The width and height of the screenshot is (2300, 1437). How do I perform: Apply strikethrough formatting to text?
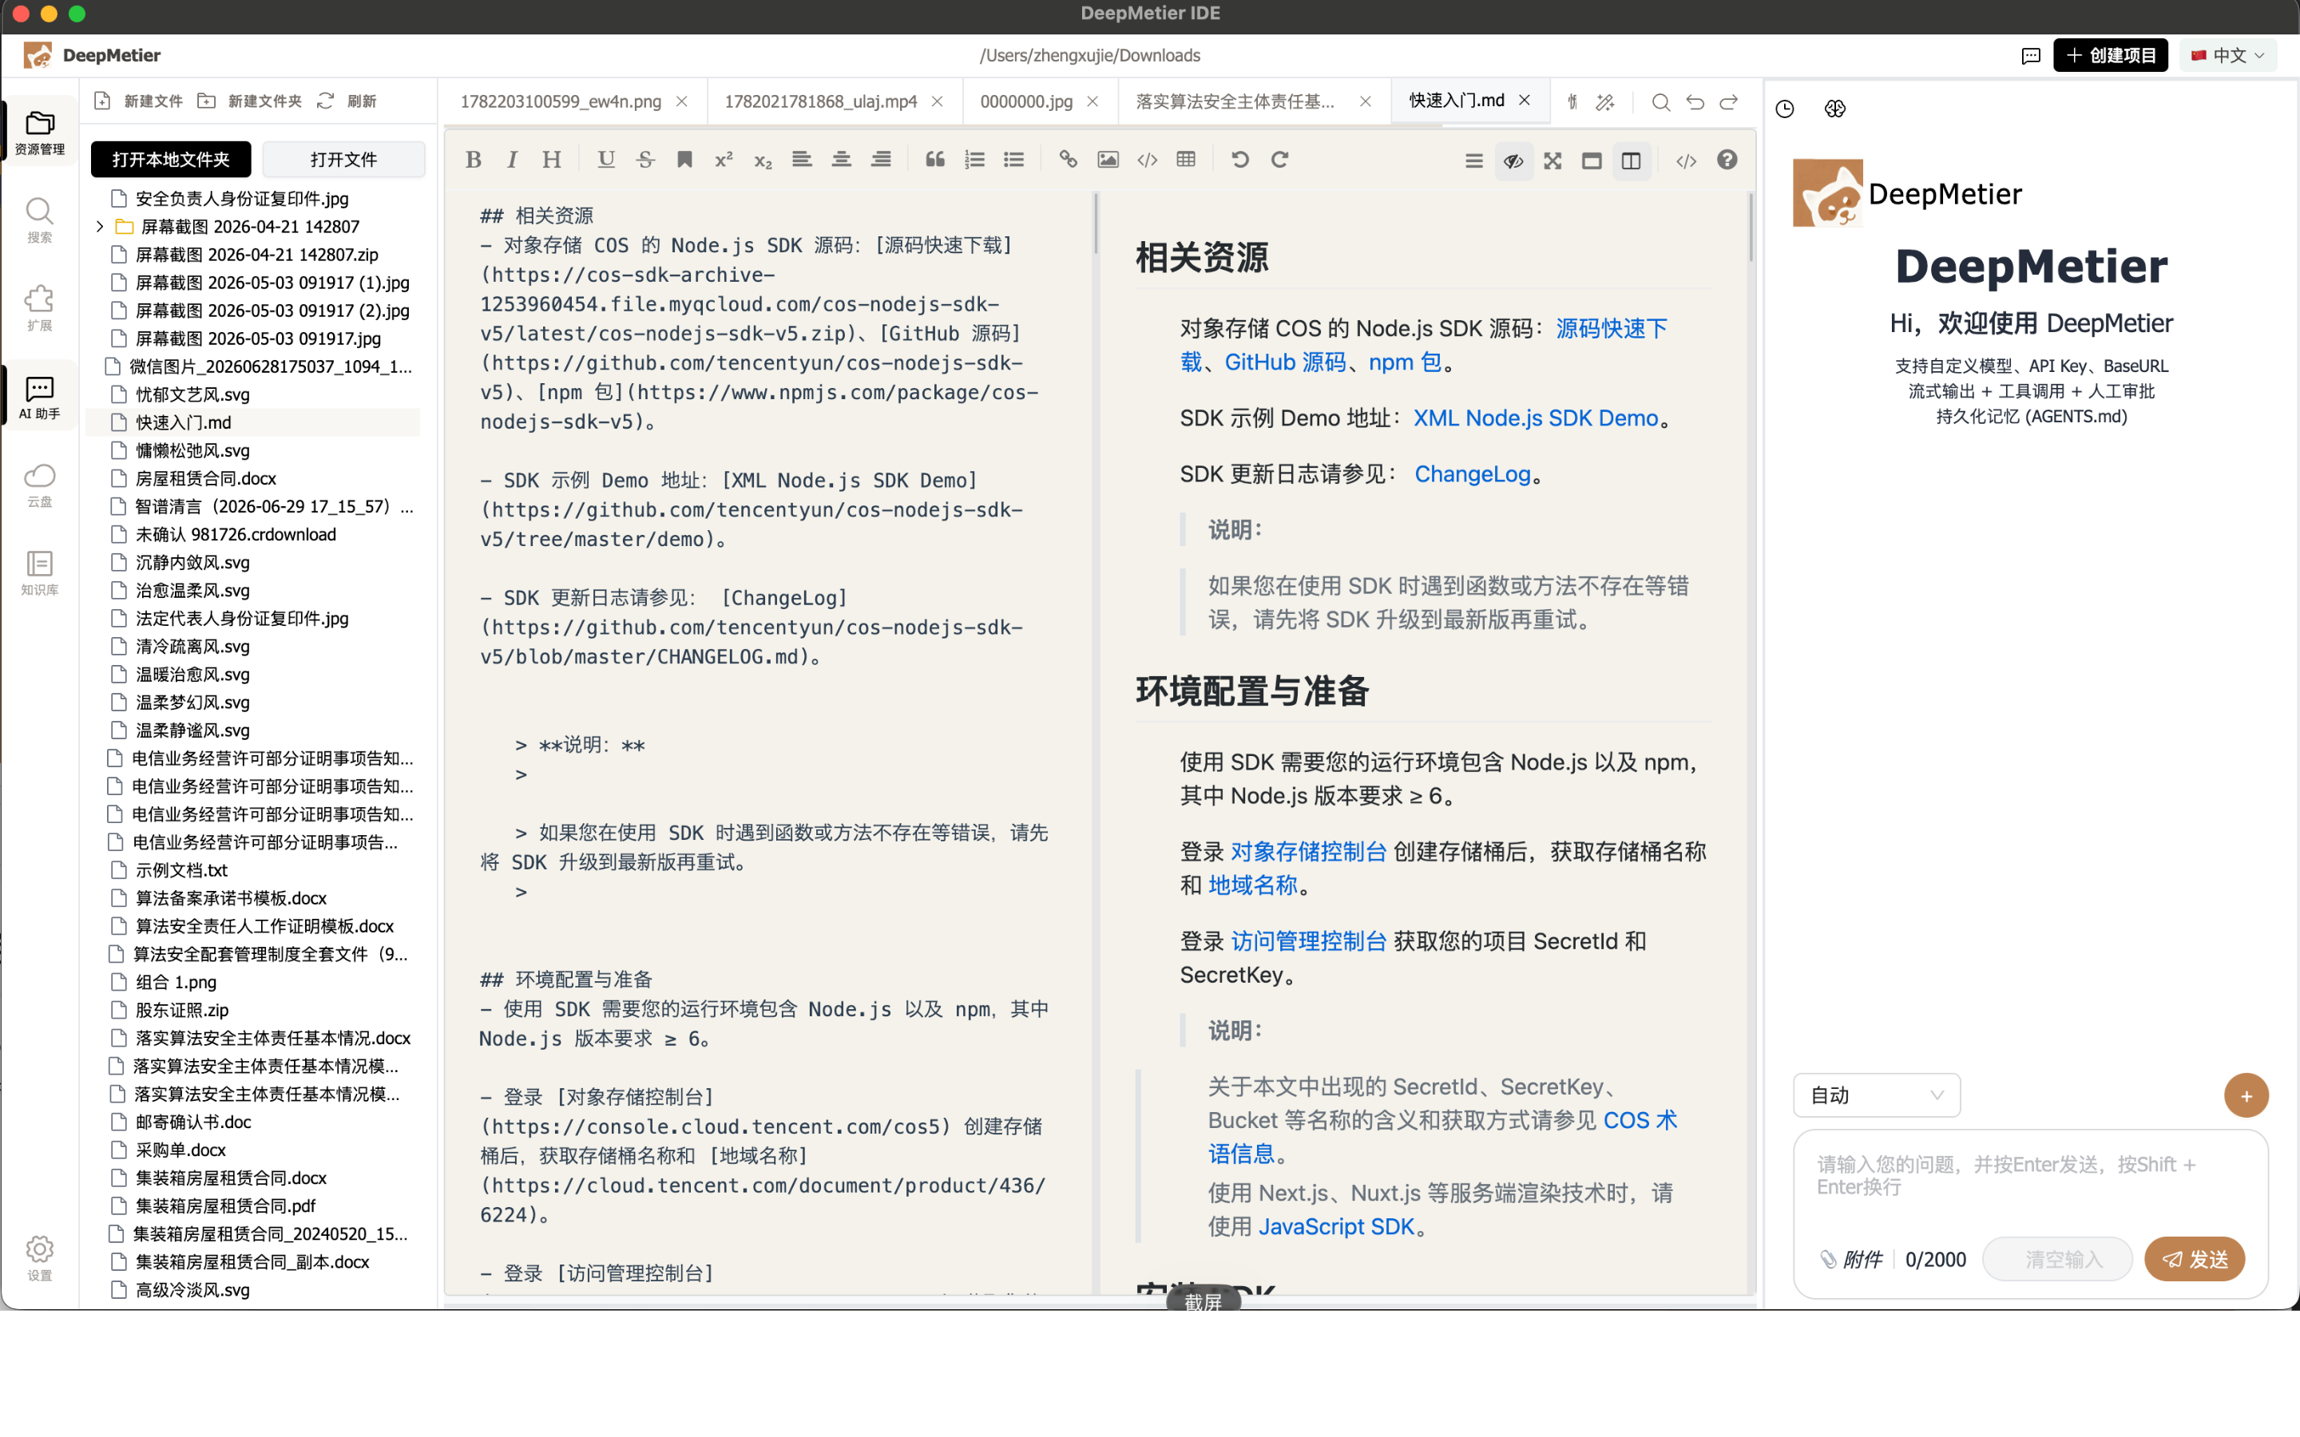[645, 160]
